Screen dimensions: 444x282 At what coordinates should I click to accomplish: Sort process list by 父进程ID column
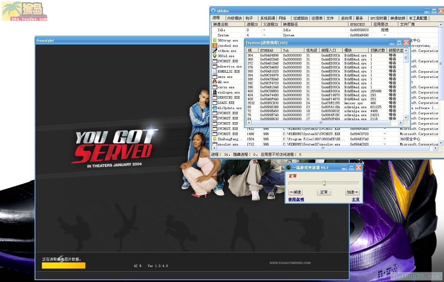[x=271, y=24]
